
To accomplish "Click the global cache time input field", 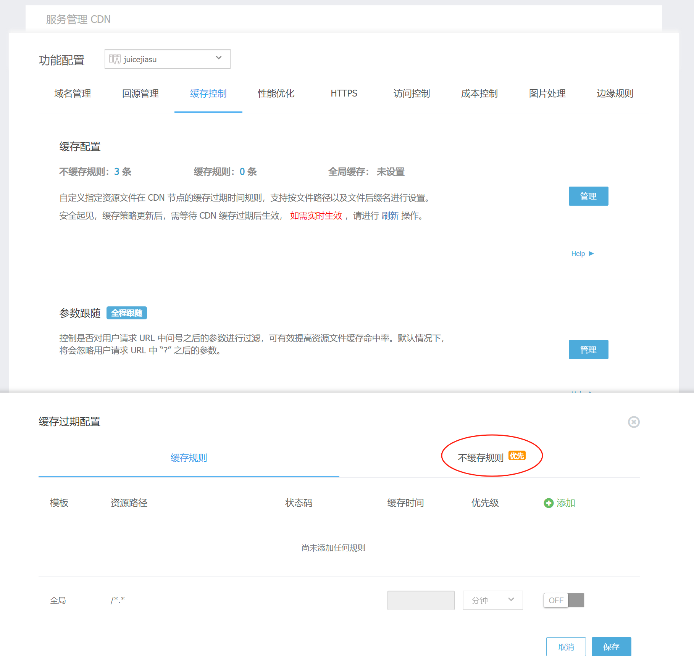I will click(x=421, y=600).
